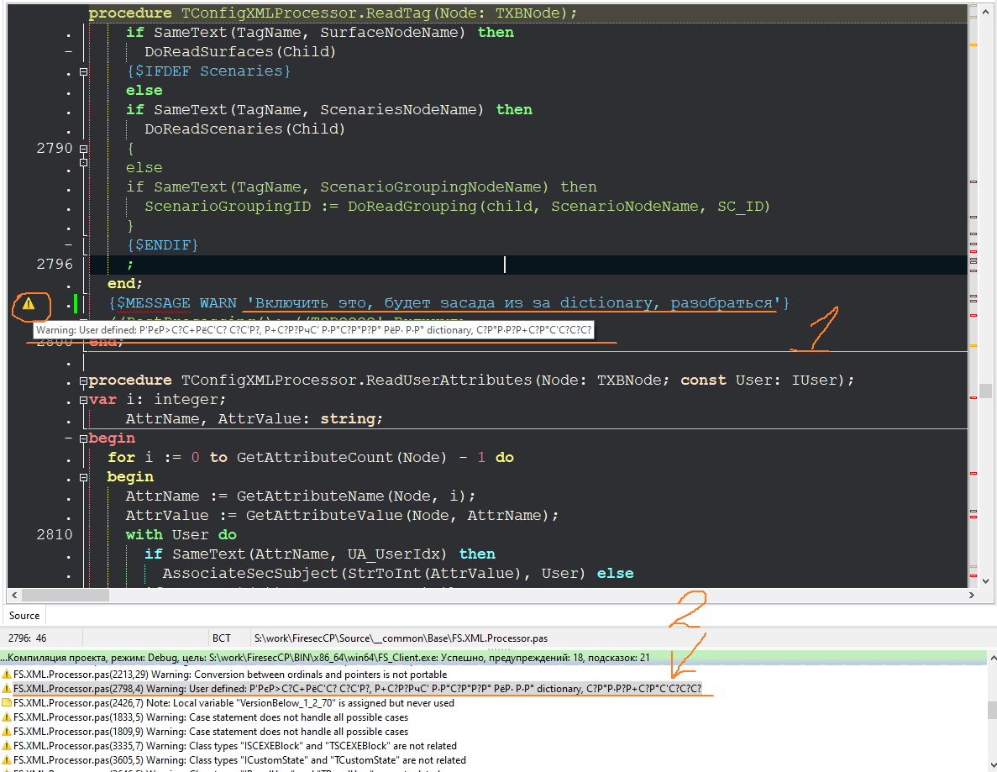Collapse the fold marker beside the commented else line
Viewport: 997px width, 772px height.
[83, 162]
